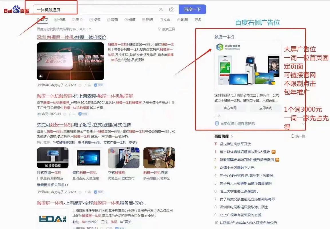This screenshot has height=229, width=330.
Task: Open hot search 深圳供电局辟谣只录取海归硕士
Action: point(244,207)
